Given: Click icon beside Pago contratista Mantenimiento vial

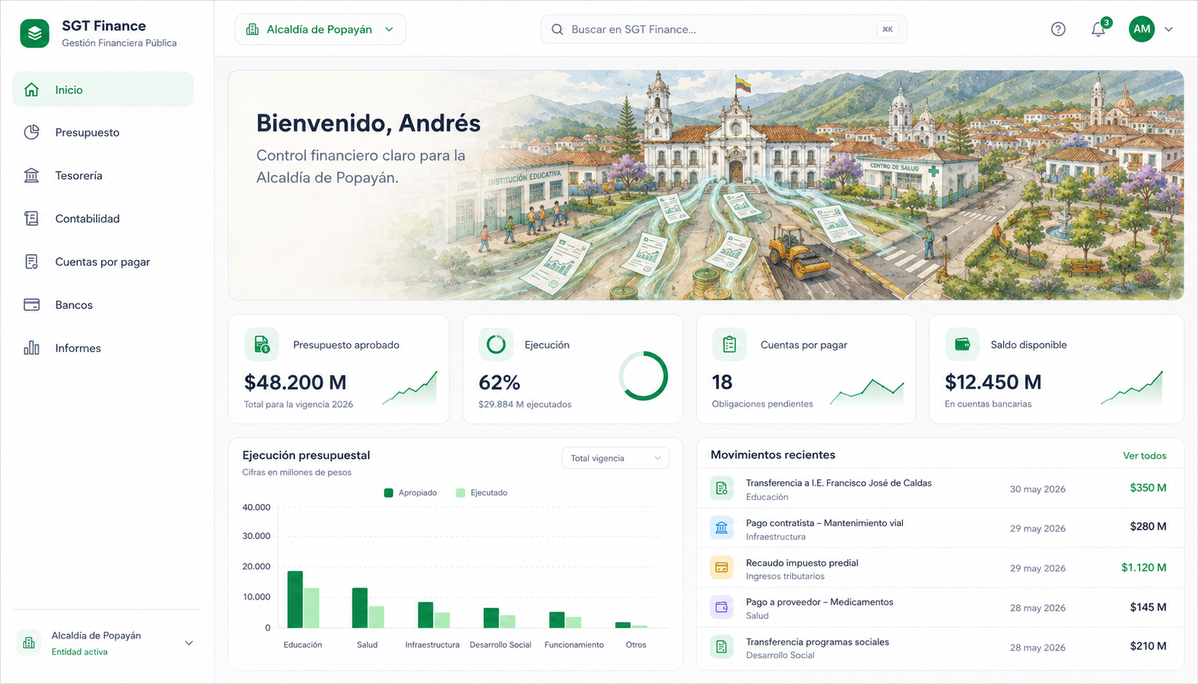Looking at the screenshot, I should tap(722, 528).
